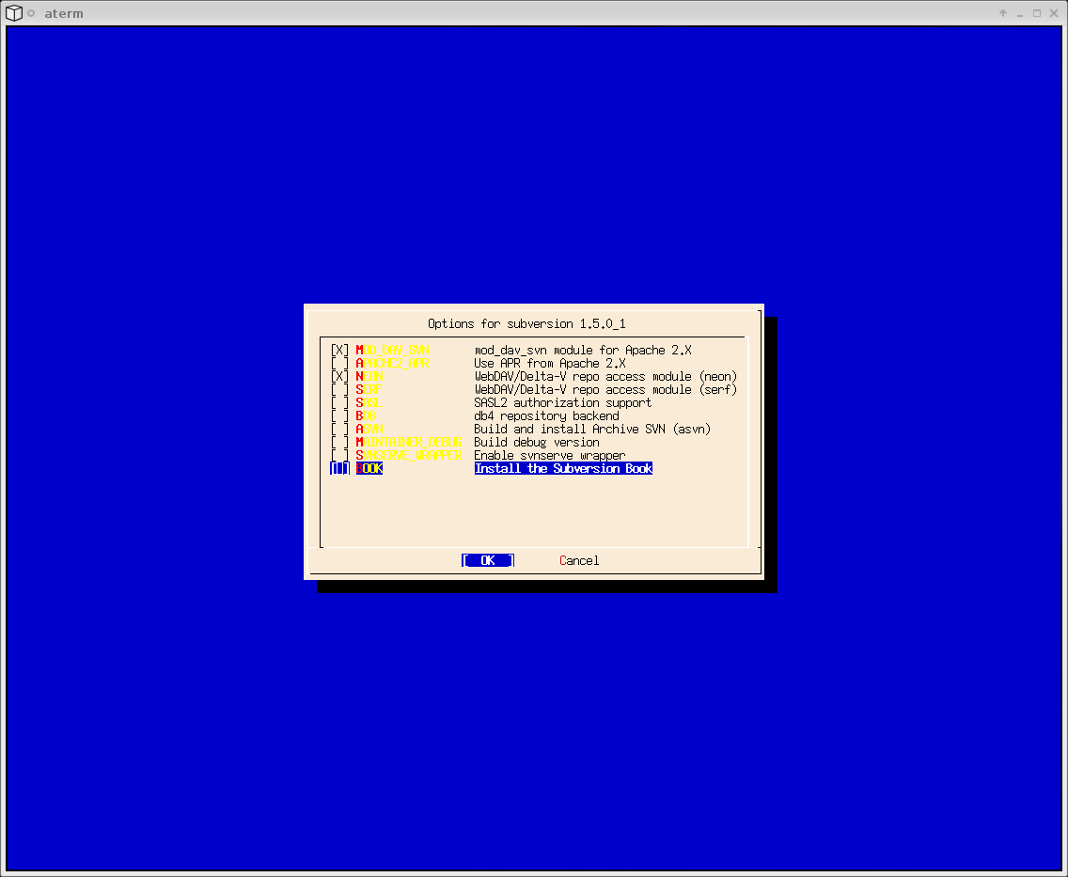Open the aterm window menu cube icon
1068x877 pixels.
[x=13, y=13]
